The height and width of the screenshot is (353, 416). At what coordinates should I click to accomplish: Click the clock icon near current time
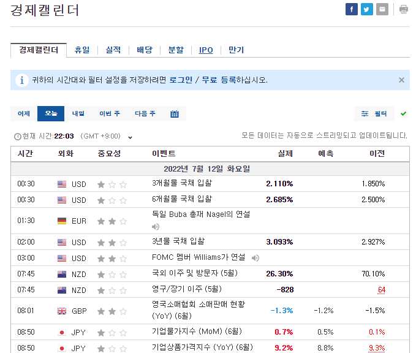pyautogui.click(x=18, y=137)
